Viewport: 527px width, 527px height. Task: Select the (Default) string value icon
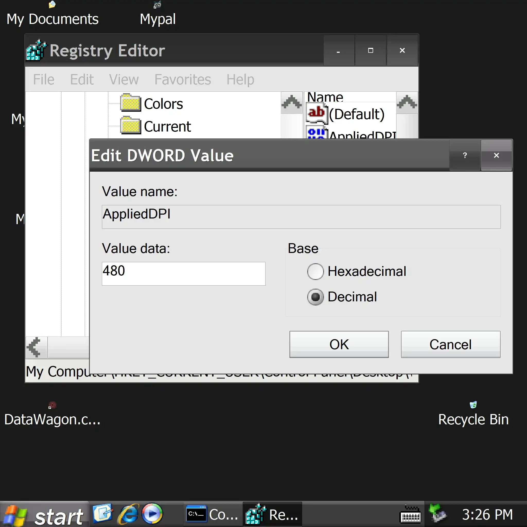[317, 113]
